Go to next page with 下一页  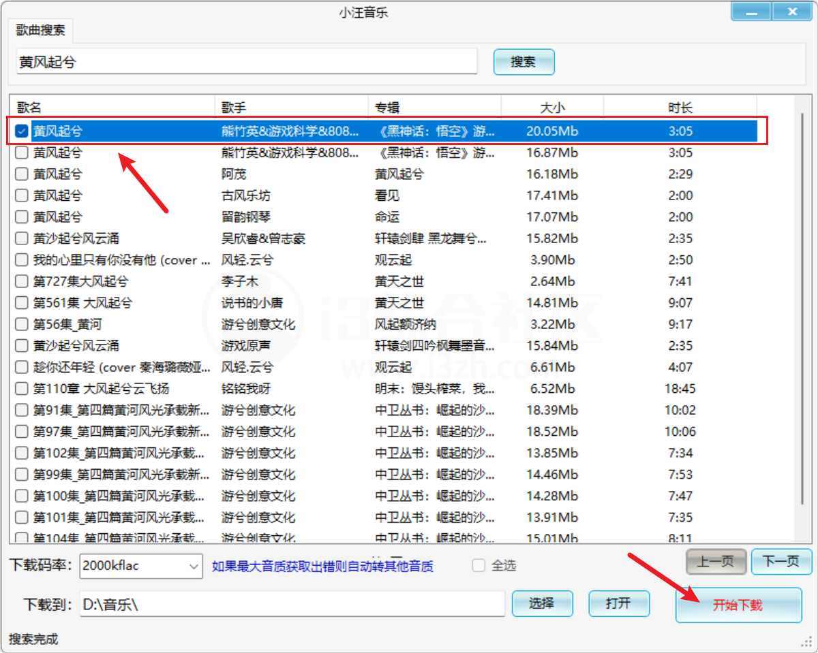point(781,562)
